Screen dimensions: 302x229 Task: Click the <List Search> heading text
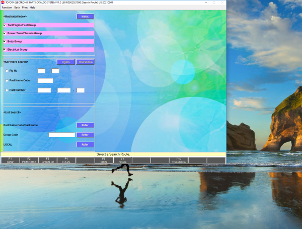click(12, 112)
